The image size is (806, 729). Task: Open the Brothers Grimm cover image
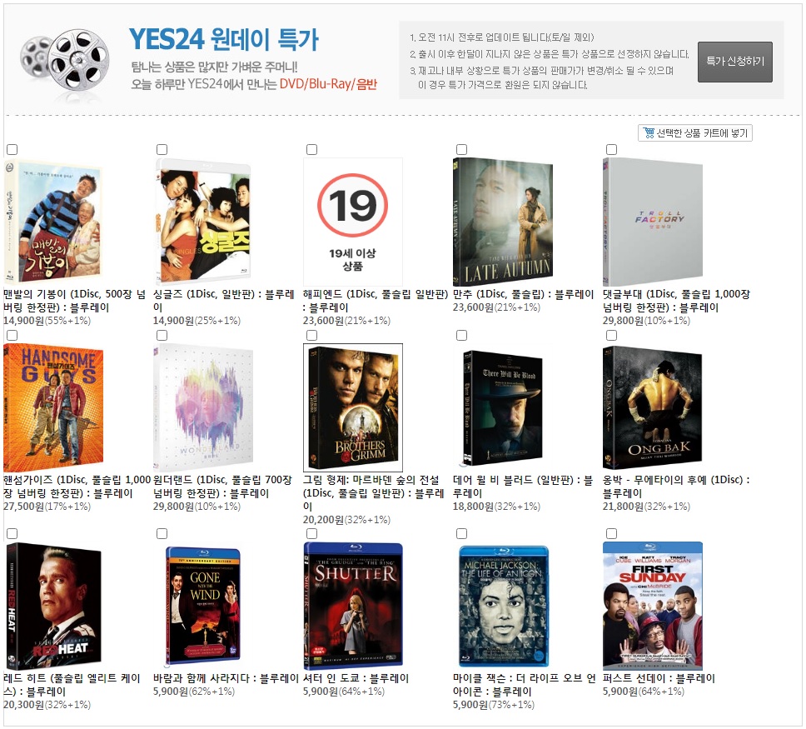[353, 407]
